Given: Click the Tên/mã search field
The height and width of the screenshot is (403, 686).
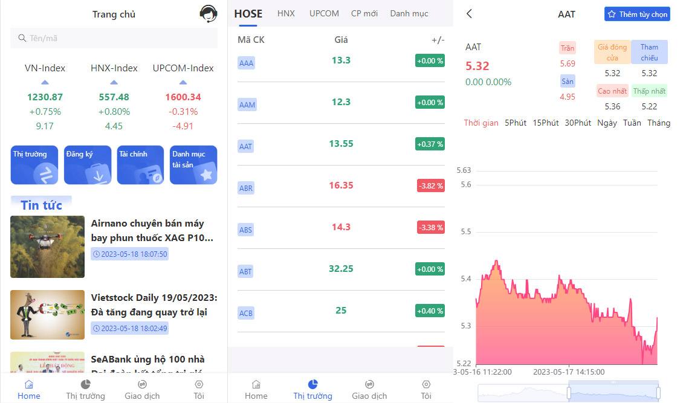Looking at the screenshot, I should pos(114,38).
